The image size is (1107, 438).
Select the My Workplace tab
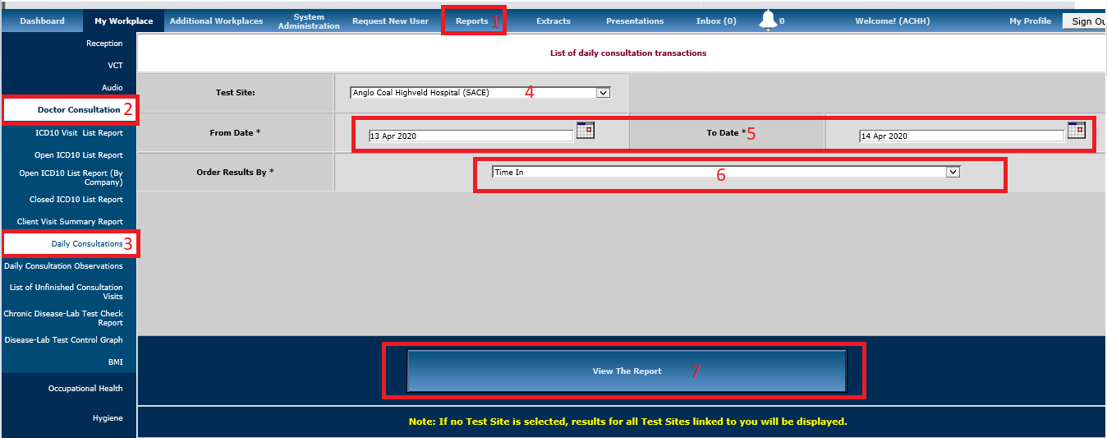tap(123, 21)
